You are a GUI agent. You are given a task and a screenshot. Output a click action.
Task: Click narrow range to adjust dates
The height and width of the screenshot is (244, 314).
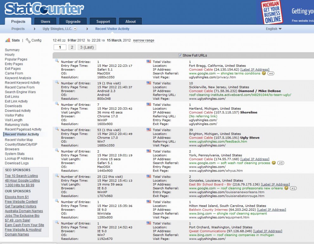144,41
